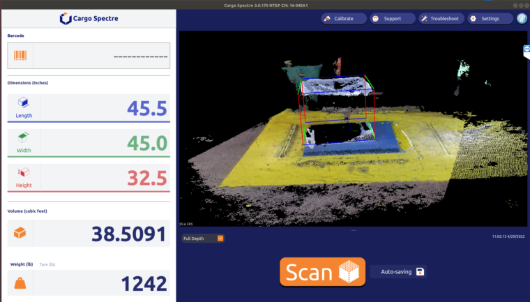The width and height of the screenshot is (530, 302).
Task: Click the cube icon on Scan button
Action: coord(349,271)
